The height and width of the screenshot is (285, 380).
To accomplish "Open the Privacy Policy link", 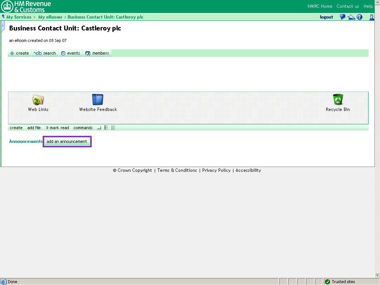I will (216, 170).
